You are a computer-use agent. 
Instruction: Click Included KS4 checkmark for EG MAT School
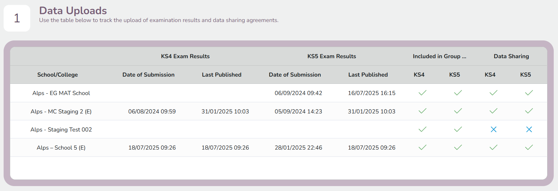click(422, 93)
